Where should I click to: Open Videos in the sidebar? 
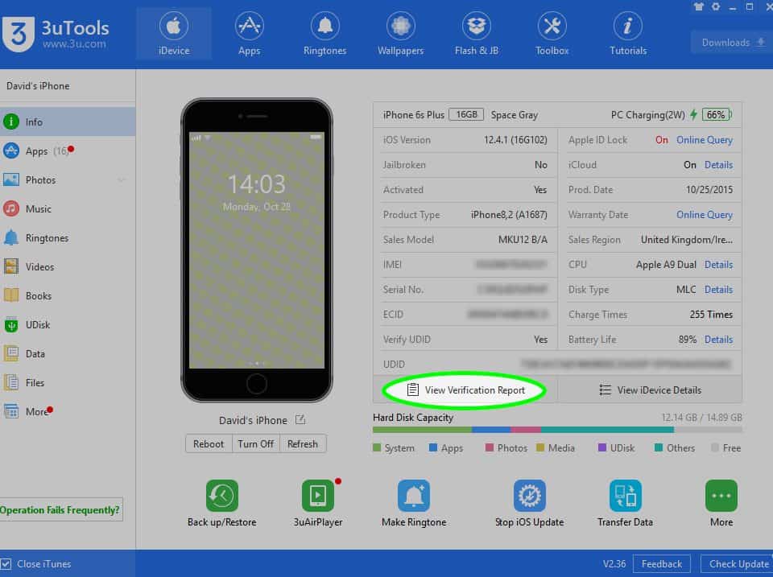68,266
